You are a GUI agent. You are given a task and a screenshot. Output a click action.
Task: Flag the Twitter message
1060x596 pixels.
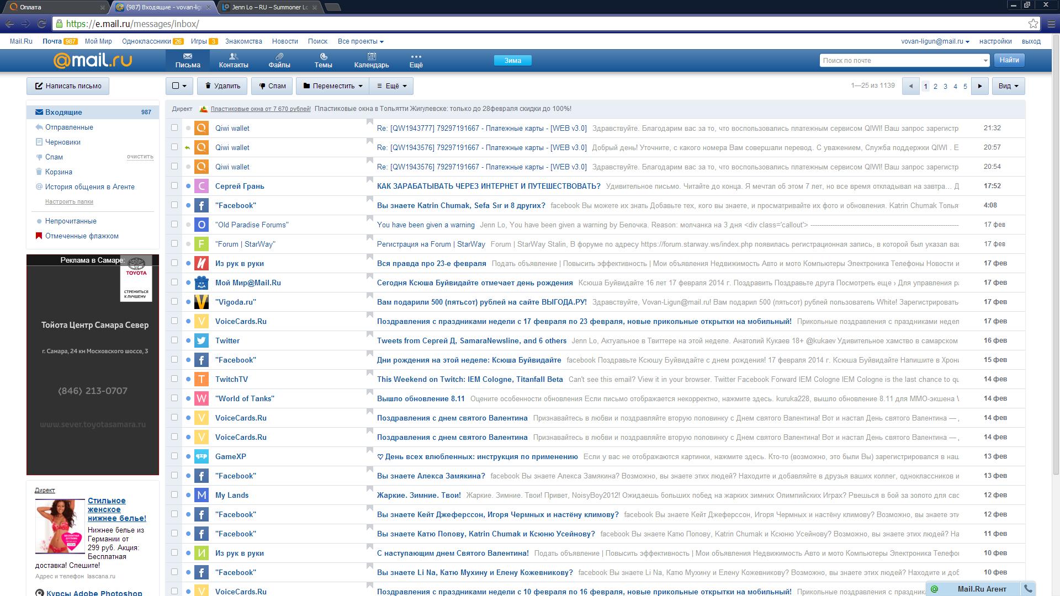click(370, 334)
